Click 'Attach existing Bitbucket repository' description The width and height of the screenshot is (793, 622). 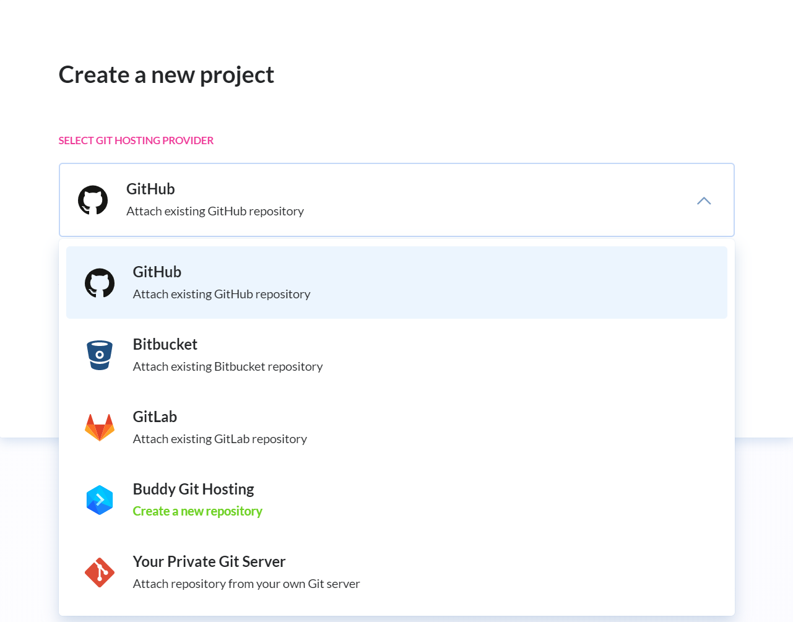pyautogui.click(x=228, y=366)
